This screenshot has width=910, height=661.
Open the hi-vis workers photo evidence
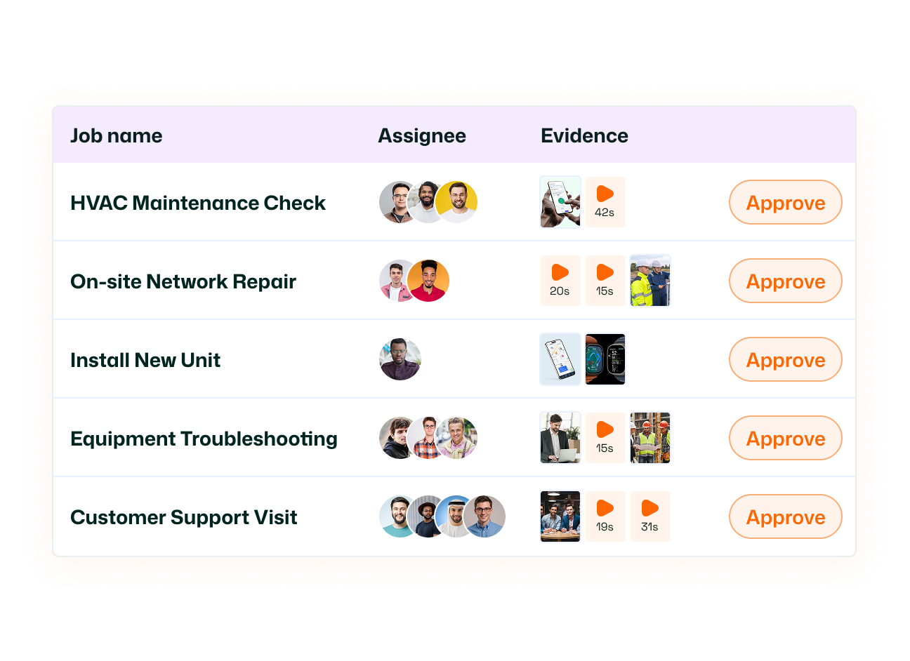point(649,281)
